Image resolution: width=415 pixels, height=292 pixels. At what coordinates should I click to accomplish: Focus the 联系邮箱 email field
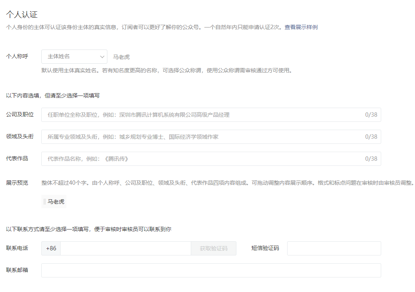pyautogui.click(x=211, y=270)
